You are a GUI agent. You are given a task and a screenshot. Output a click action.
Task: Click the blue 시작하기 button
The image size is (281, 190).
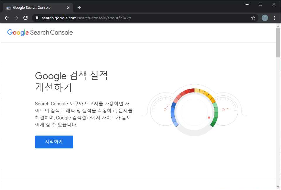[x=54, y=142]
